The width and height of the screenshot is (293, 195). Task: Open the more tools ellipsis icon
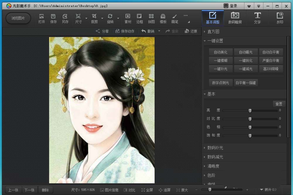coord(185,15)
